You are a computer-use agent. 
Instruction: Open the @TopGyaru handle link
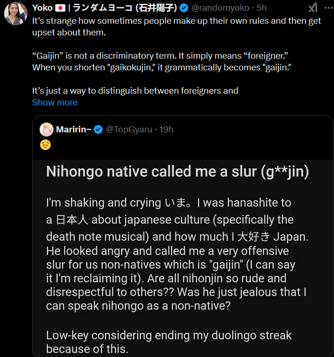point(129,130)
